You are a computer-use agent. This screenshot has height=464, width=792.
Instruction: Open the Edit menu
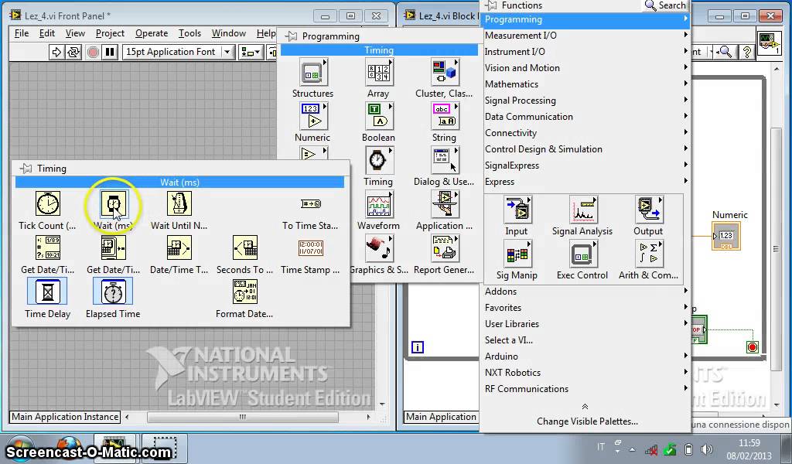point(47,33)
